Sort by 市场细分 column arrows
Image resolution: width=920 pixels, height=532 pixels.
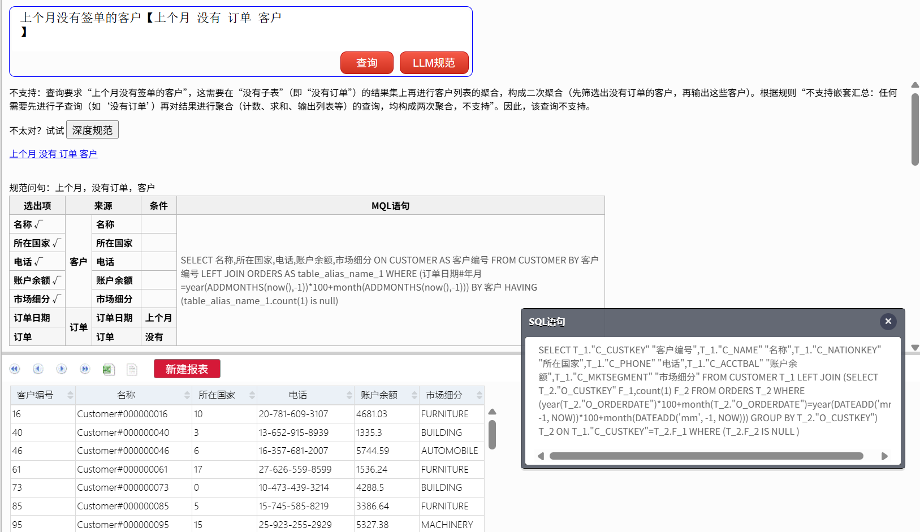point(480,395)
